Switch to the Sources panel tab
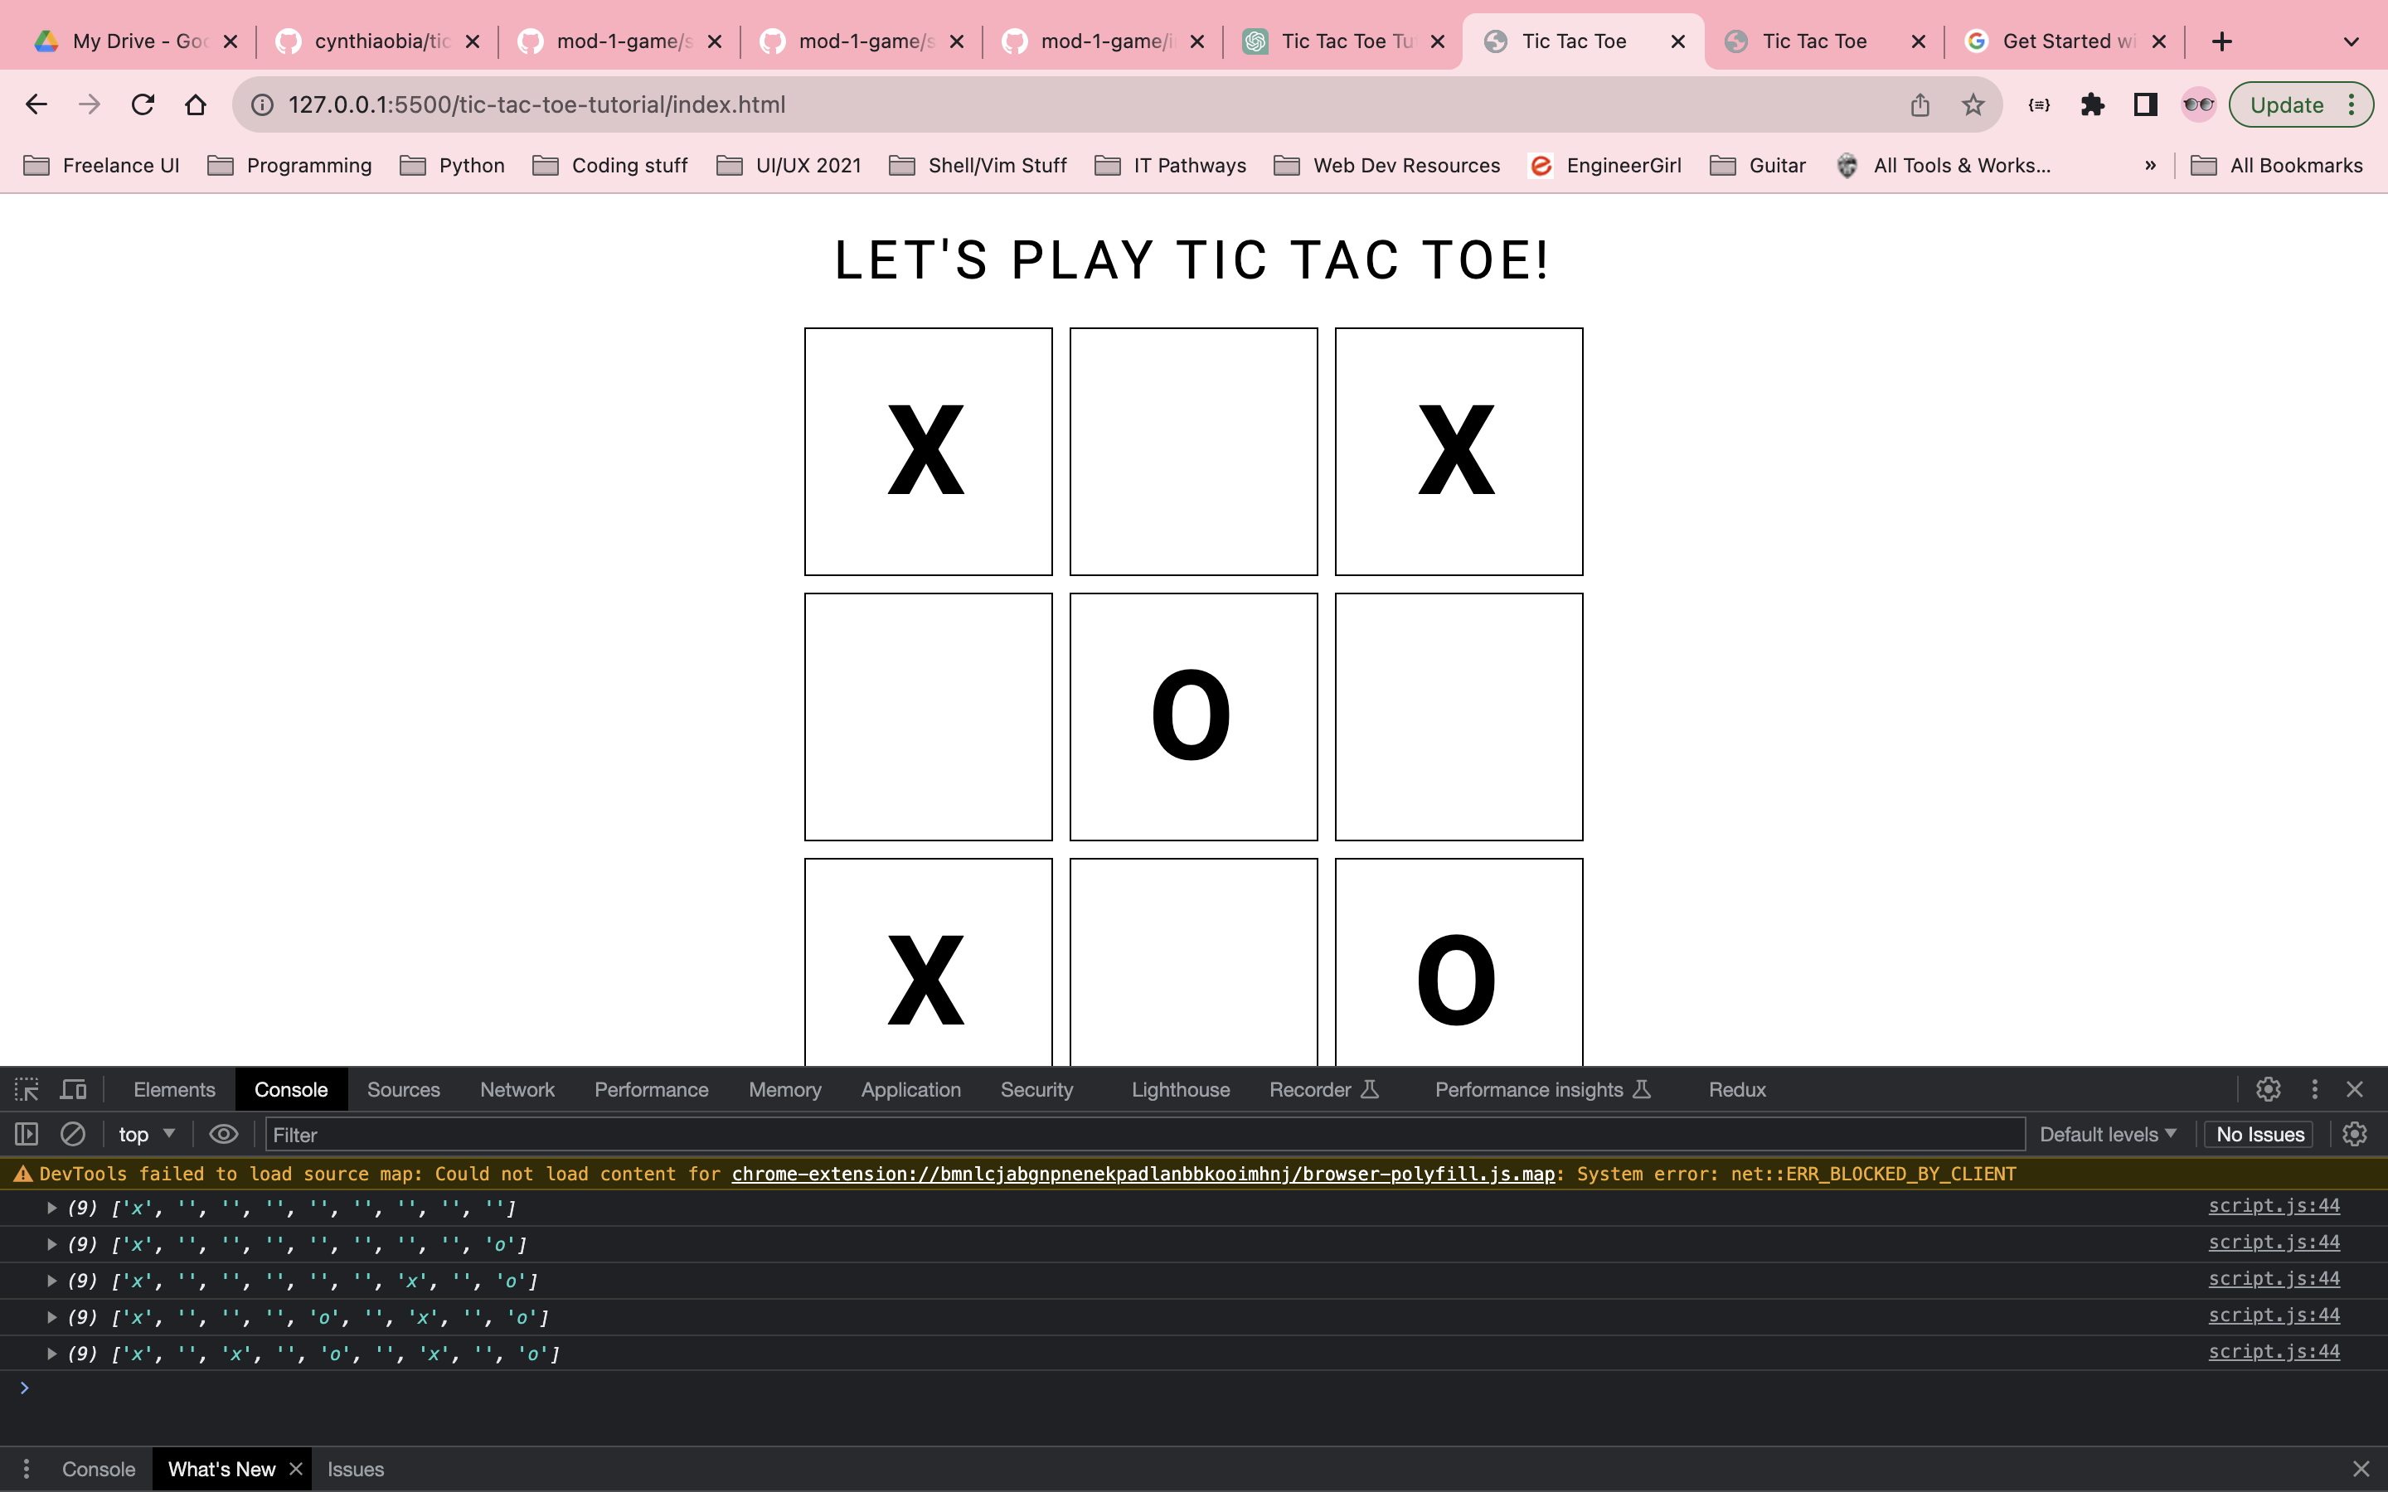This screenshot has width=2388, height=1492. tap(403, 1089)
